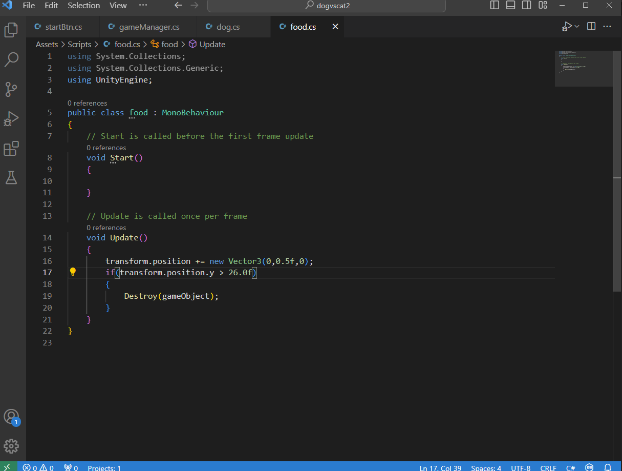Click Vector3 on line 16
The image size is (622, 471).
(245, 261)
